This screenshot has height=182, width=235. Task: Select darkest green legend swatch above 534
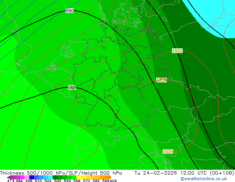pos(55,177)
